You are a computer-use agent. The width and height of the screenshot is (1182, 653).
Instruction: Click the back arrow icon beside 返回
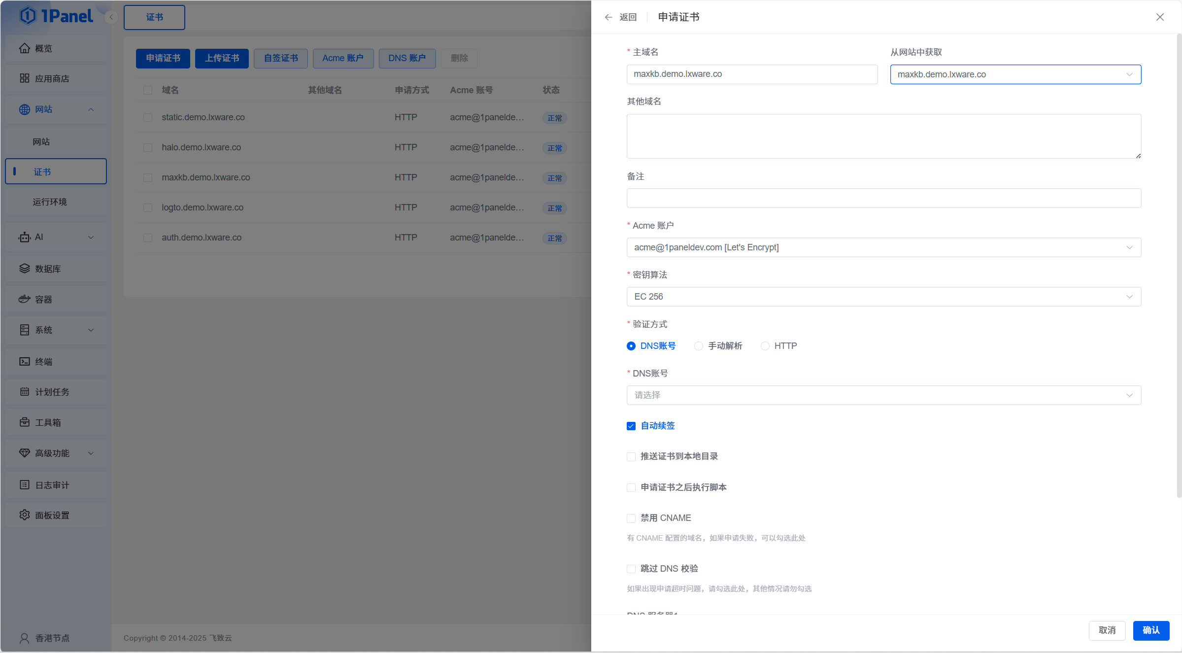[x=608, y=17]
